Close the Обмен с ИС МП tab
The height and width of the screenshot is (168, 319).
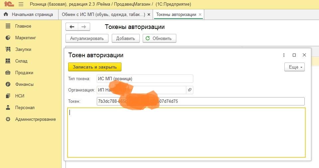pos(149,15)
